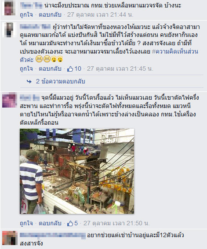207x249 pixels.
Task: Expand the 2 ข้อความตอบกลับ replies thread
Action: (x=61, y=82)
